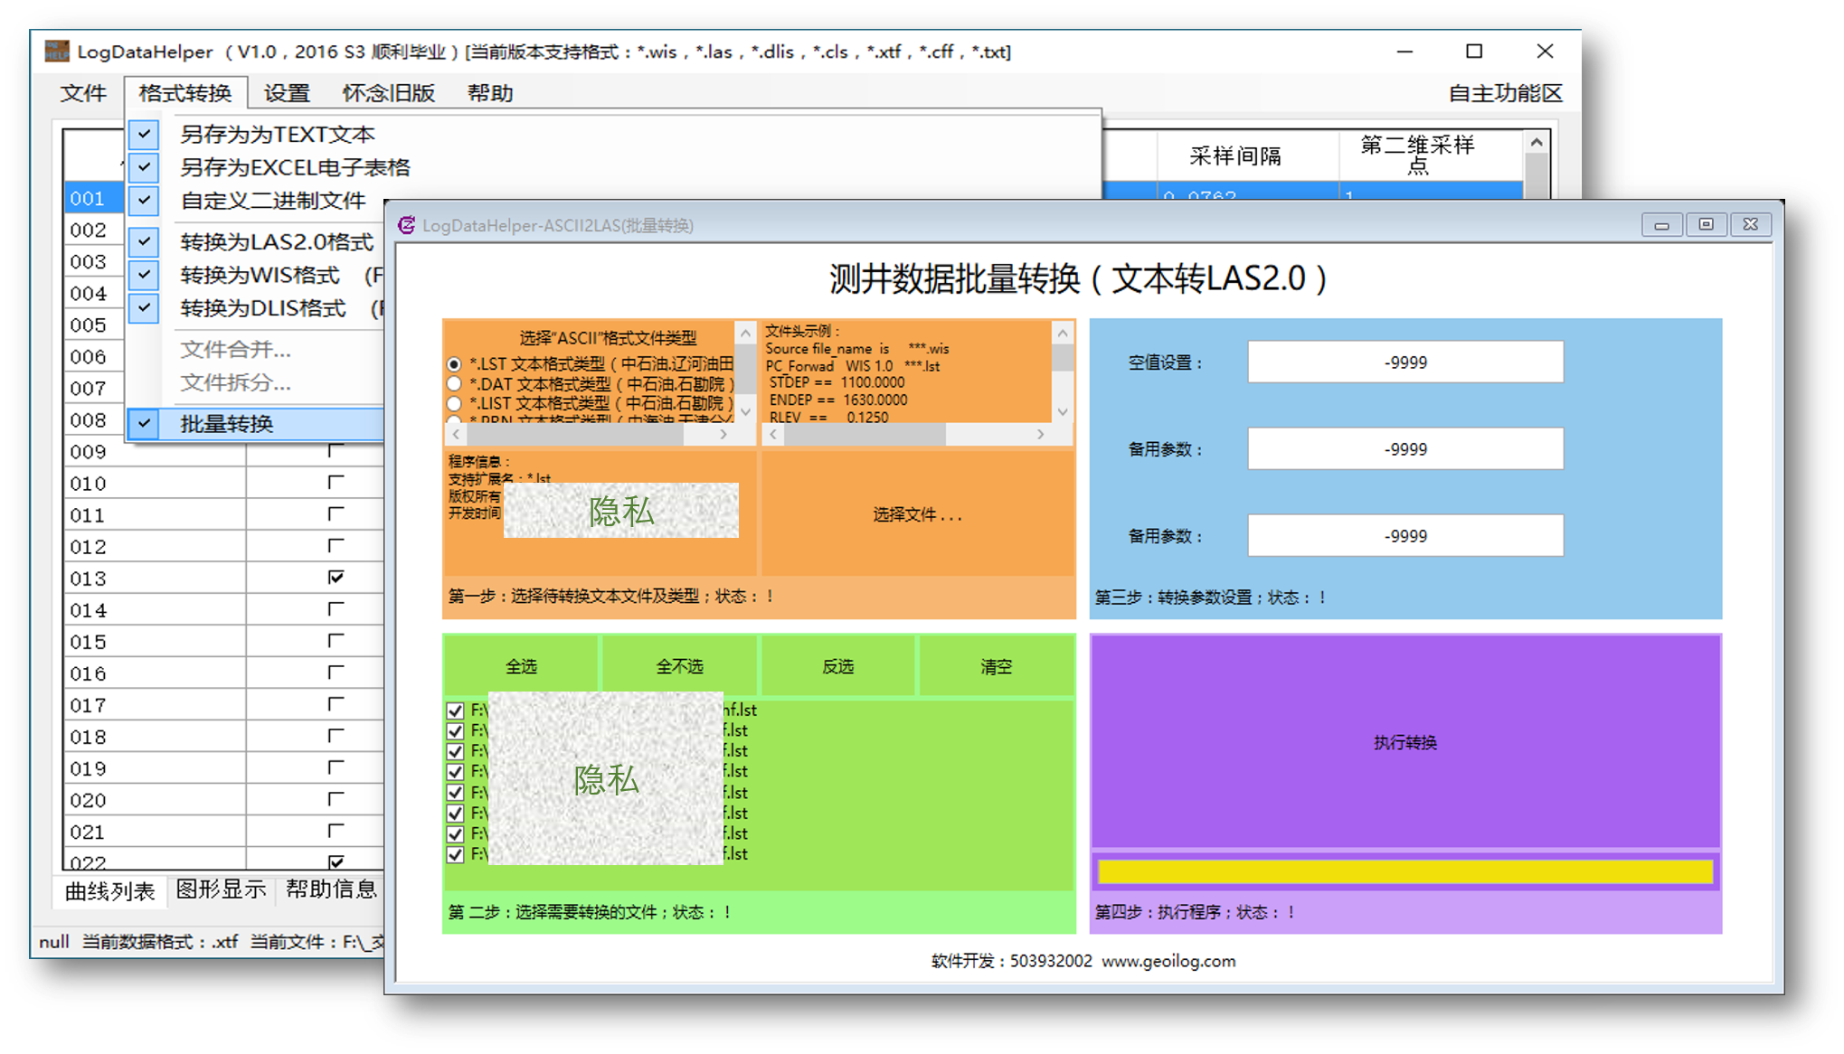Open the 帮助 menu
1844x1054 pixels.
point(490,93)
